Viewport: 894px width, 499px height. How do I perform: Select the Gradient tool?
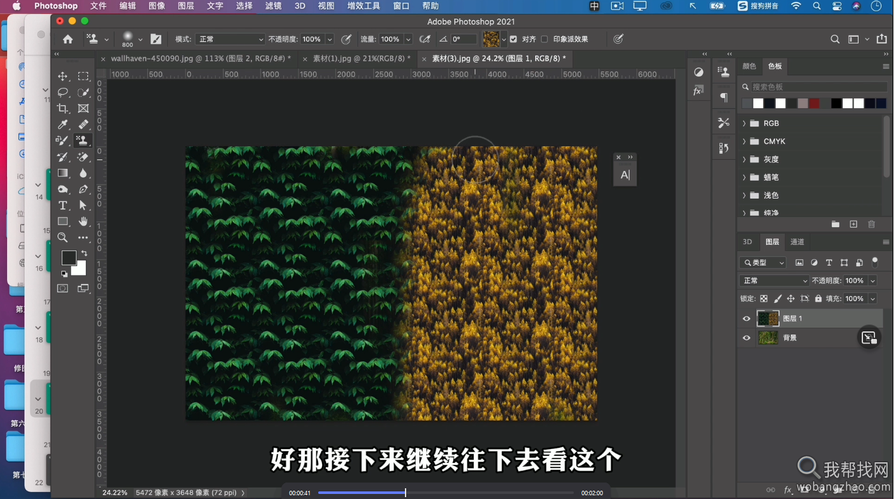(63, 173)
